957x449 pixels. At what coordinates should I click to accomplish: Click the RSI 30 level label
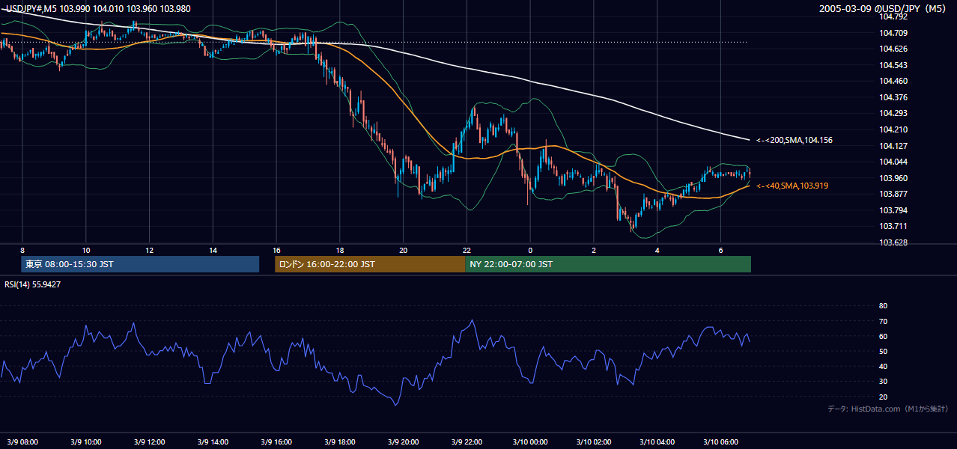[883, 382]
